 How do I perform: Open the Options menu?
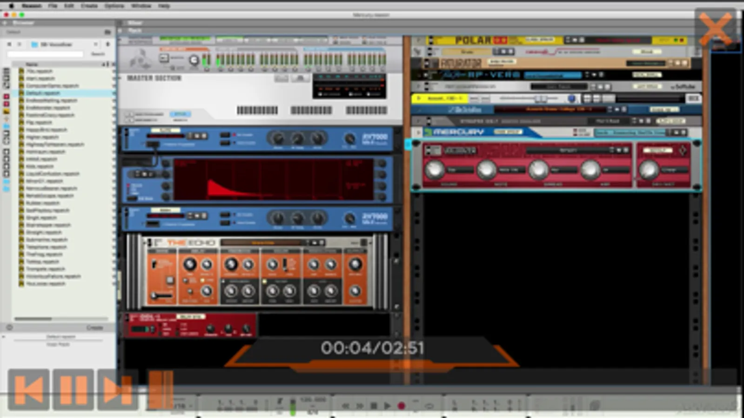click(114, 6)
